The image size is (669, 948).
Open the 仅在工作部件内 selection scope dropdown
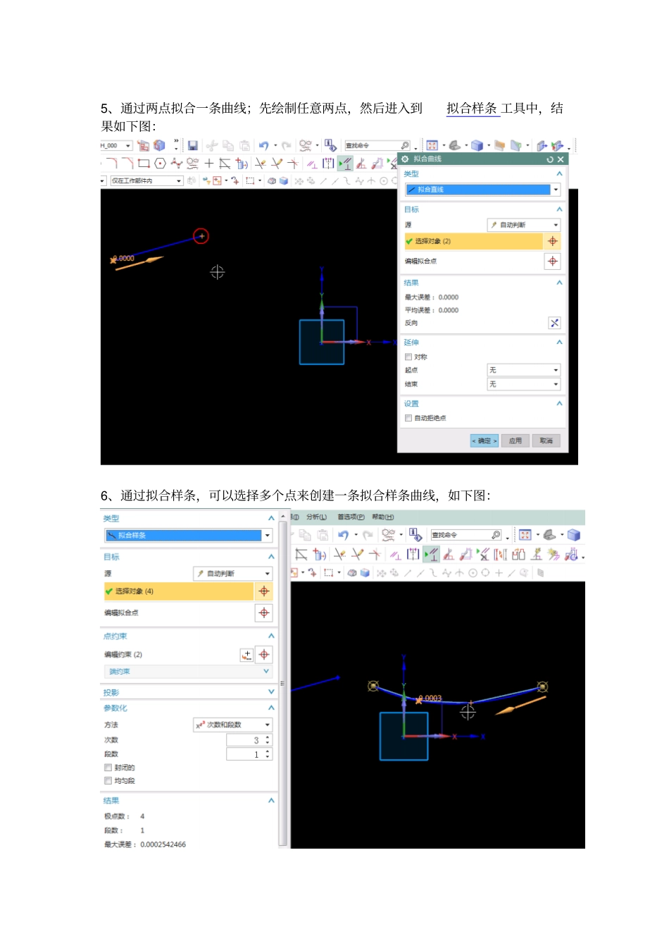click(x=146, y=181)
